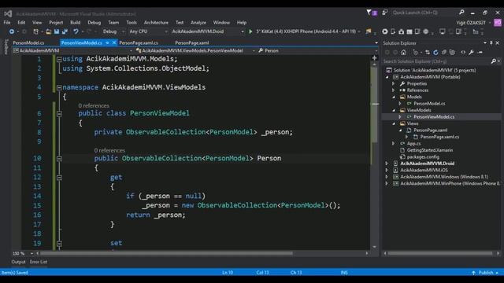Click the Solution Explorer horizontal scrollbar
The image size is (504, 283).
pyautogui.click(x=440, y=253)
